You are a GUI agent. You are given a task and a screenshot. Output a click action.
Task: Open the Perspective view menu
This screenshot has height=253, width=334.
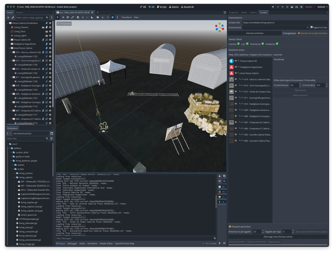(x=64, y=23)
